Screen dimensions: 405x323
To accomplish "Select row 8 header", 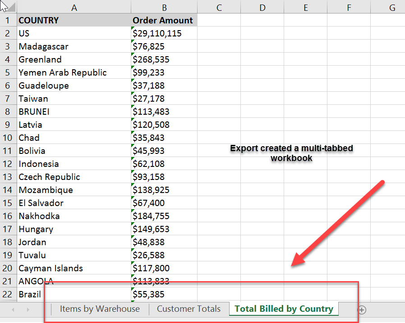I will [8, 112].
